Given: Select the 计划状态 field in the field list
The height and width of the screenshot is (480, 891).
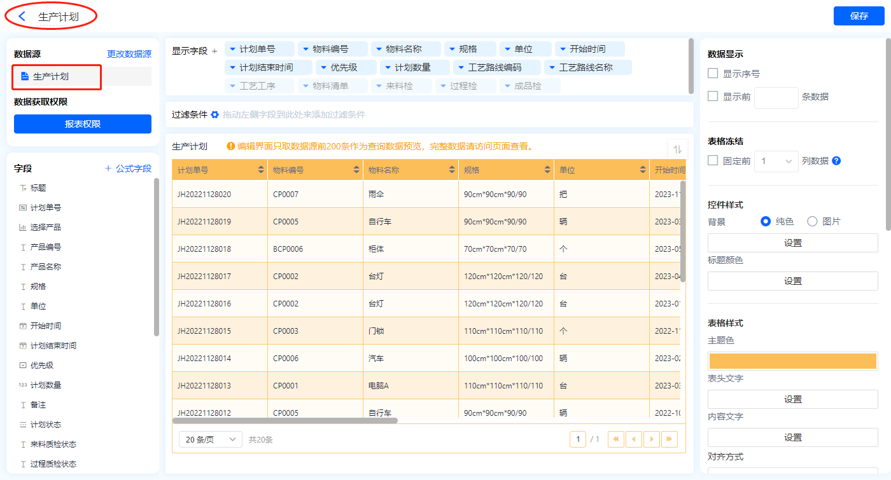Looking at the screenshot, I should pyautogui.click(x=46, y=425).
